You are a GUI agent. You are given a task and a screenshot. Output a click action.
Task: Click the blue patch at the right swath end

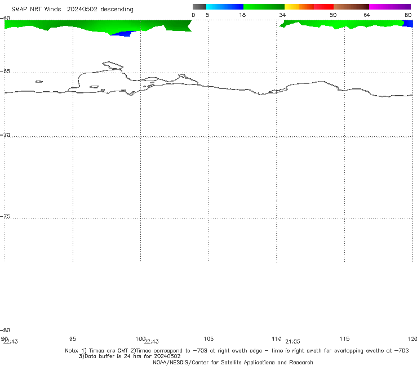click(x=408, y=24)
